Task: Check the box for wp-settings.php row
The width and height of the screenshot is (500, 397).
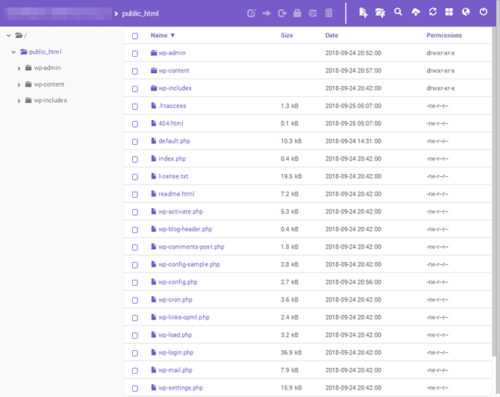Action: pos(135,388)
